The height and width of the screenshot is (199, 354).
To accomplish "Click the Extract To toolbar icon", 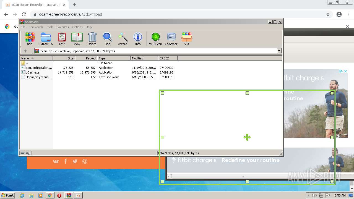I will click(46, 39).
